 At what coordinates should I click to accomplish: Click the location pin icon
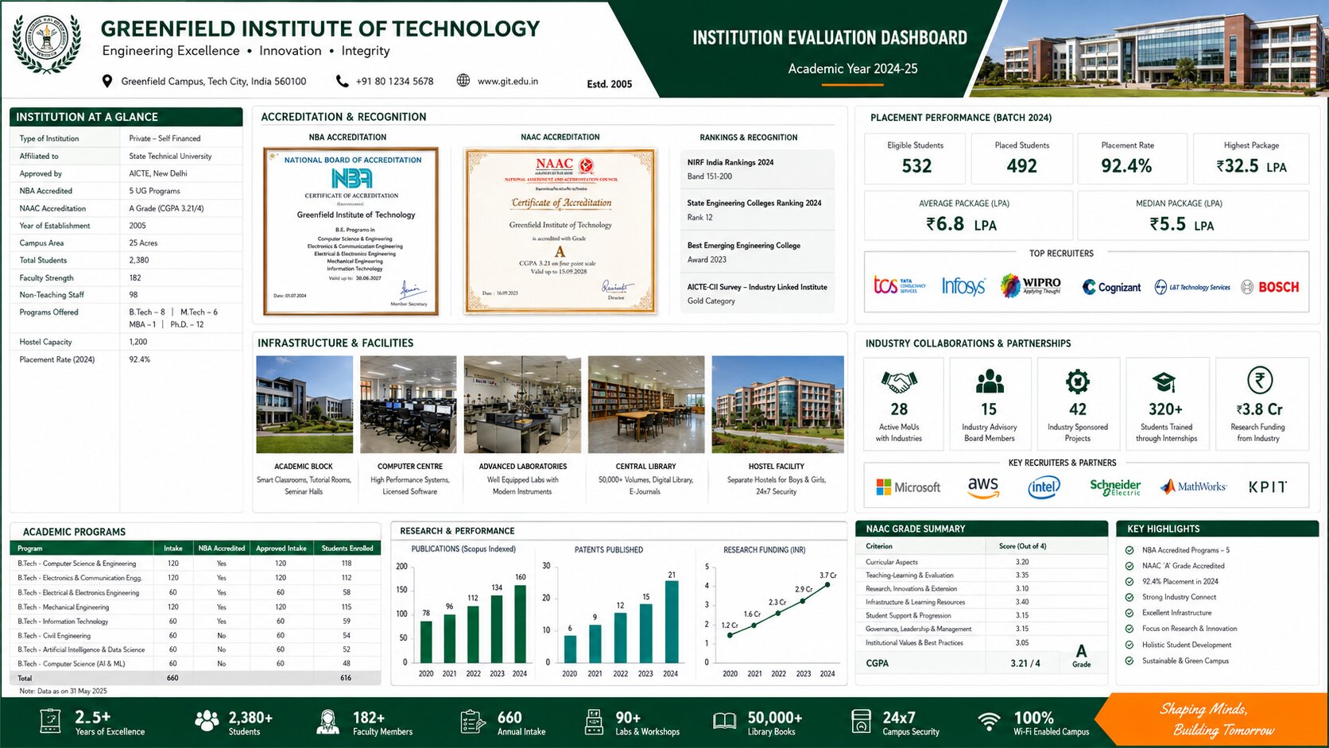(107, 81)
